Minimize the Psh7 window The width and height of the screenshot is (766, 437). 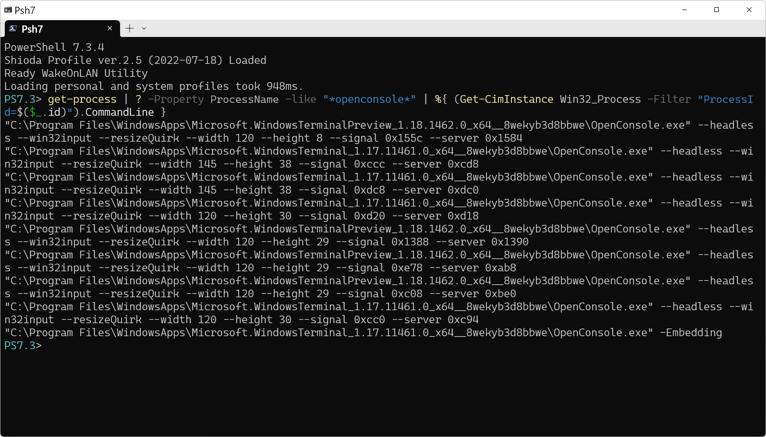(684, 10)
